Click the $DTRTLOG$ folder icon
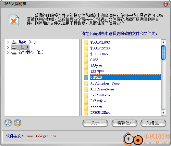The height and width of the screenshot is (146, 171). (86, 54)
